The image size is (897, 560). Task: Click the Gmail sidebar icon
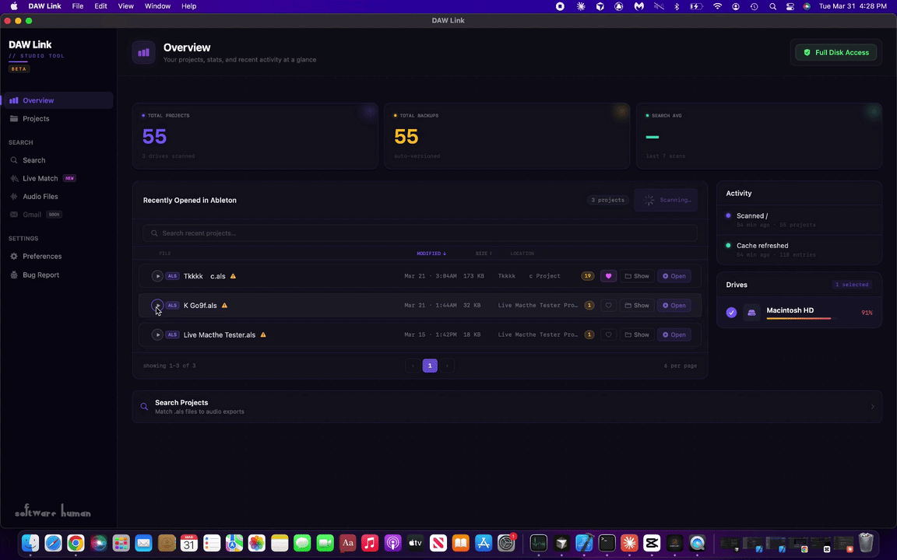pos(13,214)
